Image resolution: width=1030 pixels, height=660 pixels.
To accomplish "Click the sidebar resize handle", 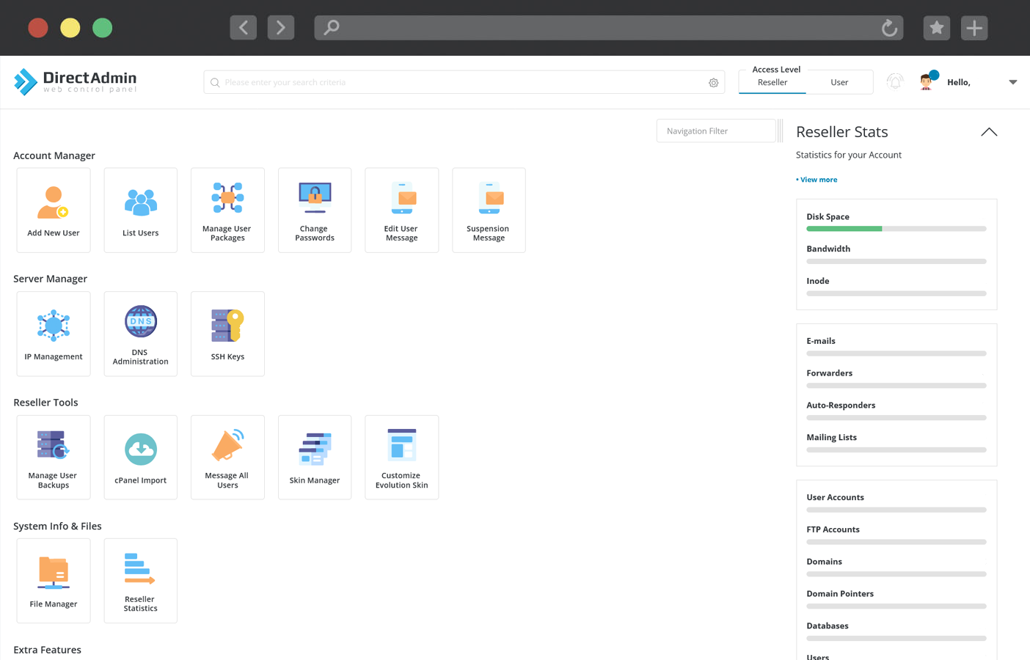I will point(780,131).
